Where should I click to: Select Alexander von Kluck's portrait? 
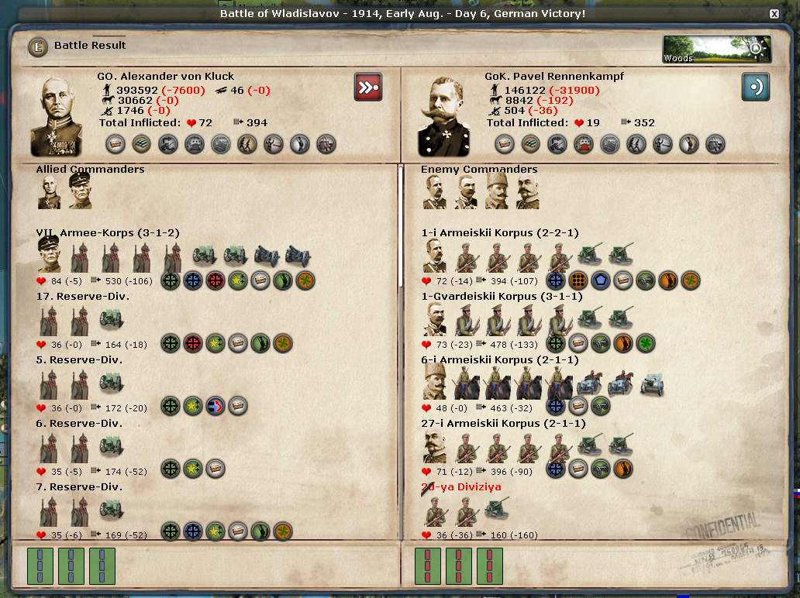(56, 116)
